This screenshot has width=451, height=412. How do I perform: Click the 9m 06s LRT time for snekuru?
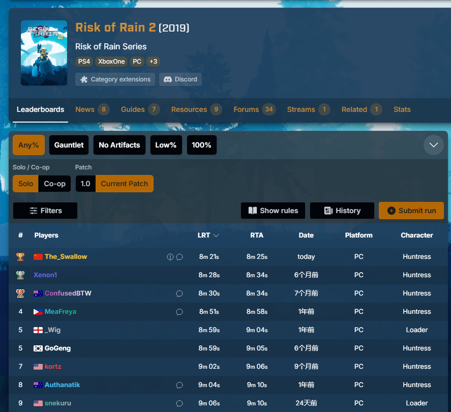[x=209, y=403]
